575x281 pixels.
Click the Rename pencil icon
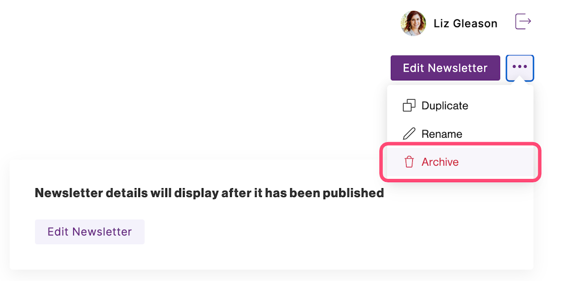(409, 134)
